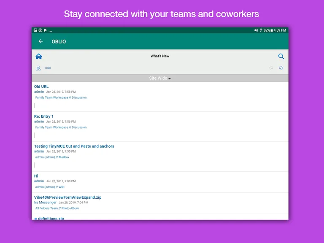The width and height of the screenshot is (324, 243).
Task: Click the What's New title
Action: (160, 56)
